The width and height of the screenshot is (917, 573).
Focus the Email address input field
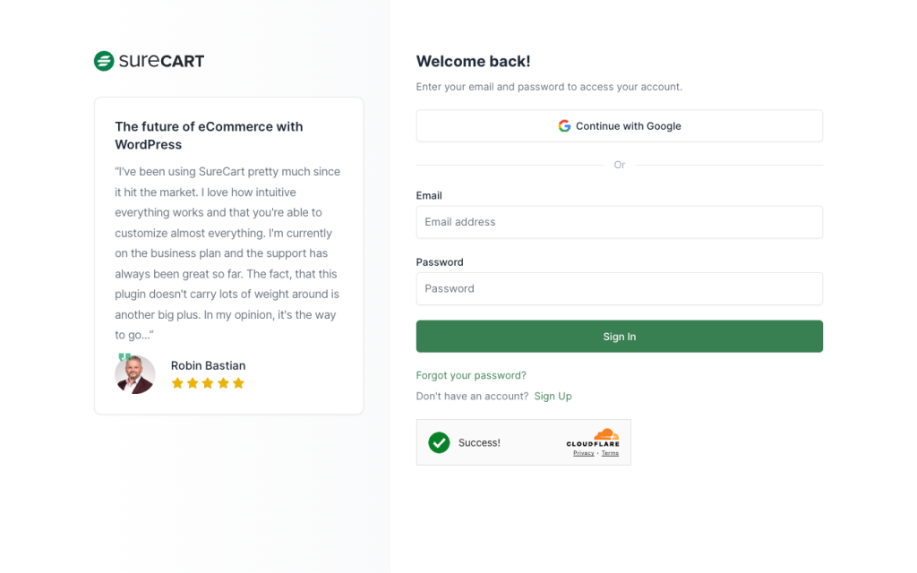619,222
